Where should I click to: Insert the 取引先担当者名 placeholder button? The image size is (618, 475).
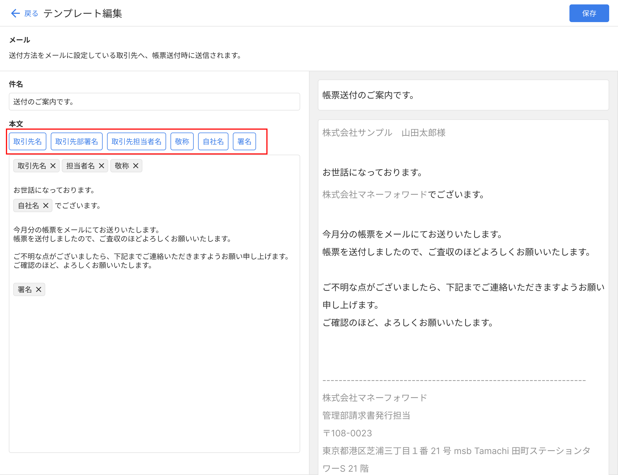(136, 141)
